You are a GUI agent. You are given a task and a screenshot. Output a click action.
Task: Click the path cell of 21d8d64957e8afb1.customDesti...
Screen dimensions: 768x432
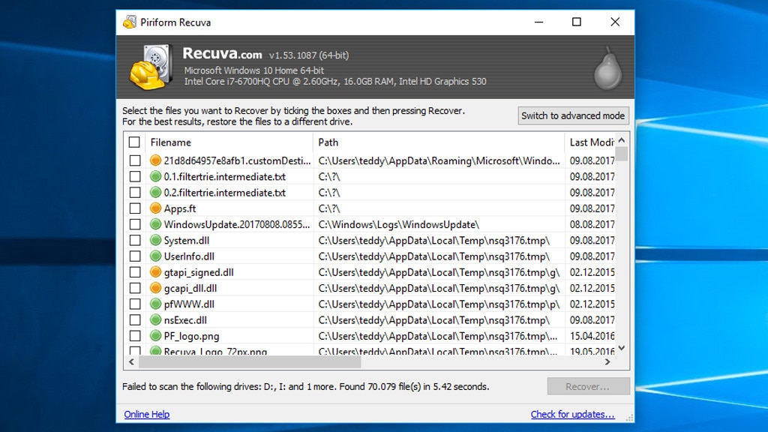pos(439,160)
